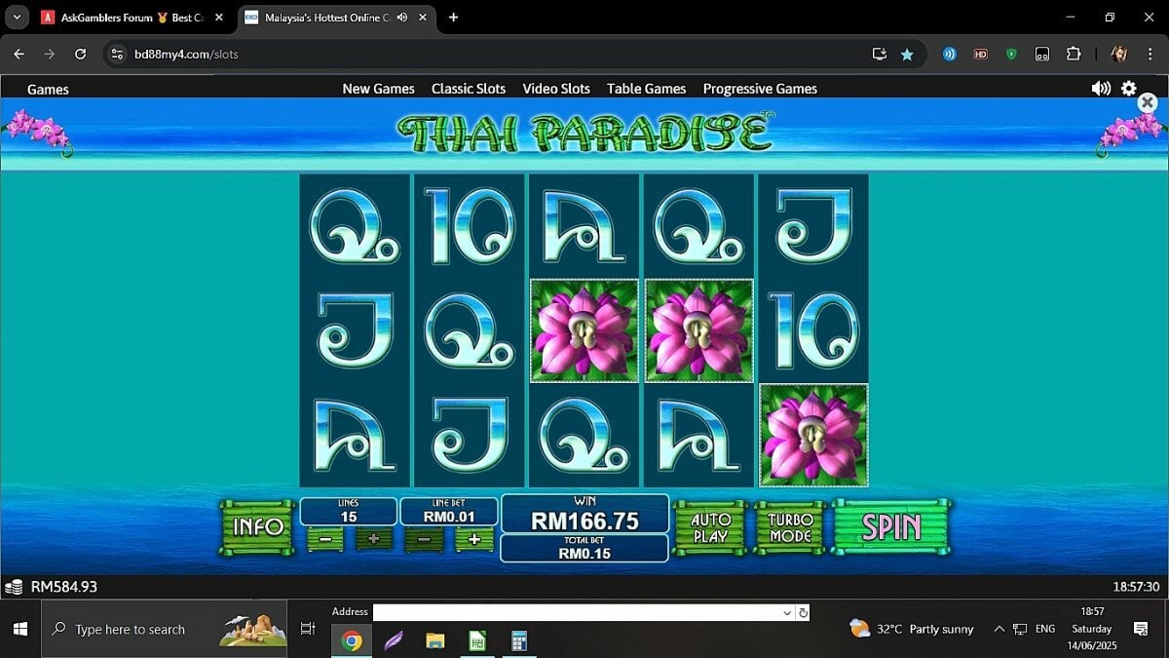Decrease the line bet with minus
This screenshot has width=1169, height=658.
click(x=425, y=539)
